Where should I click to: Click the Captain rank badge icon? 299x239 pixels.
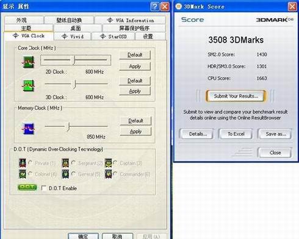click(x=108, y=163)
